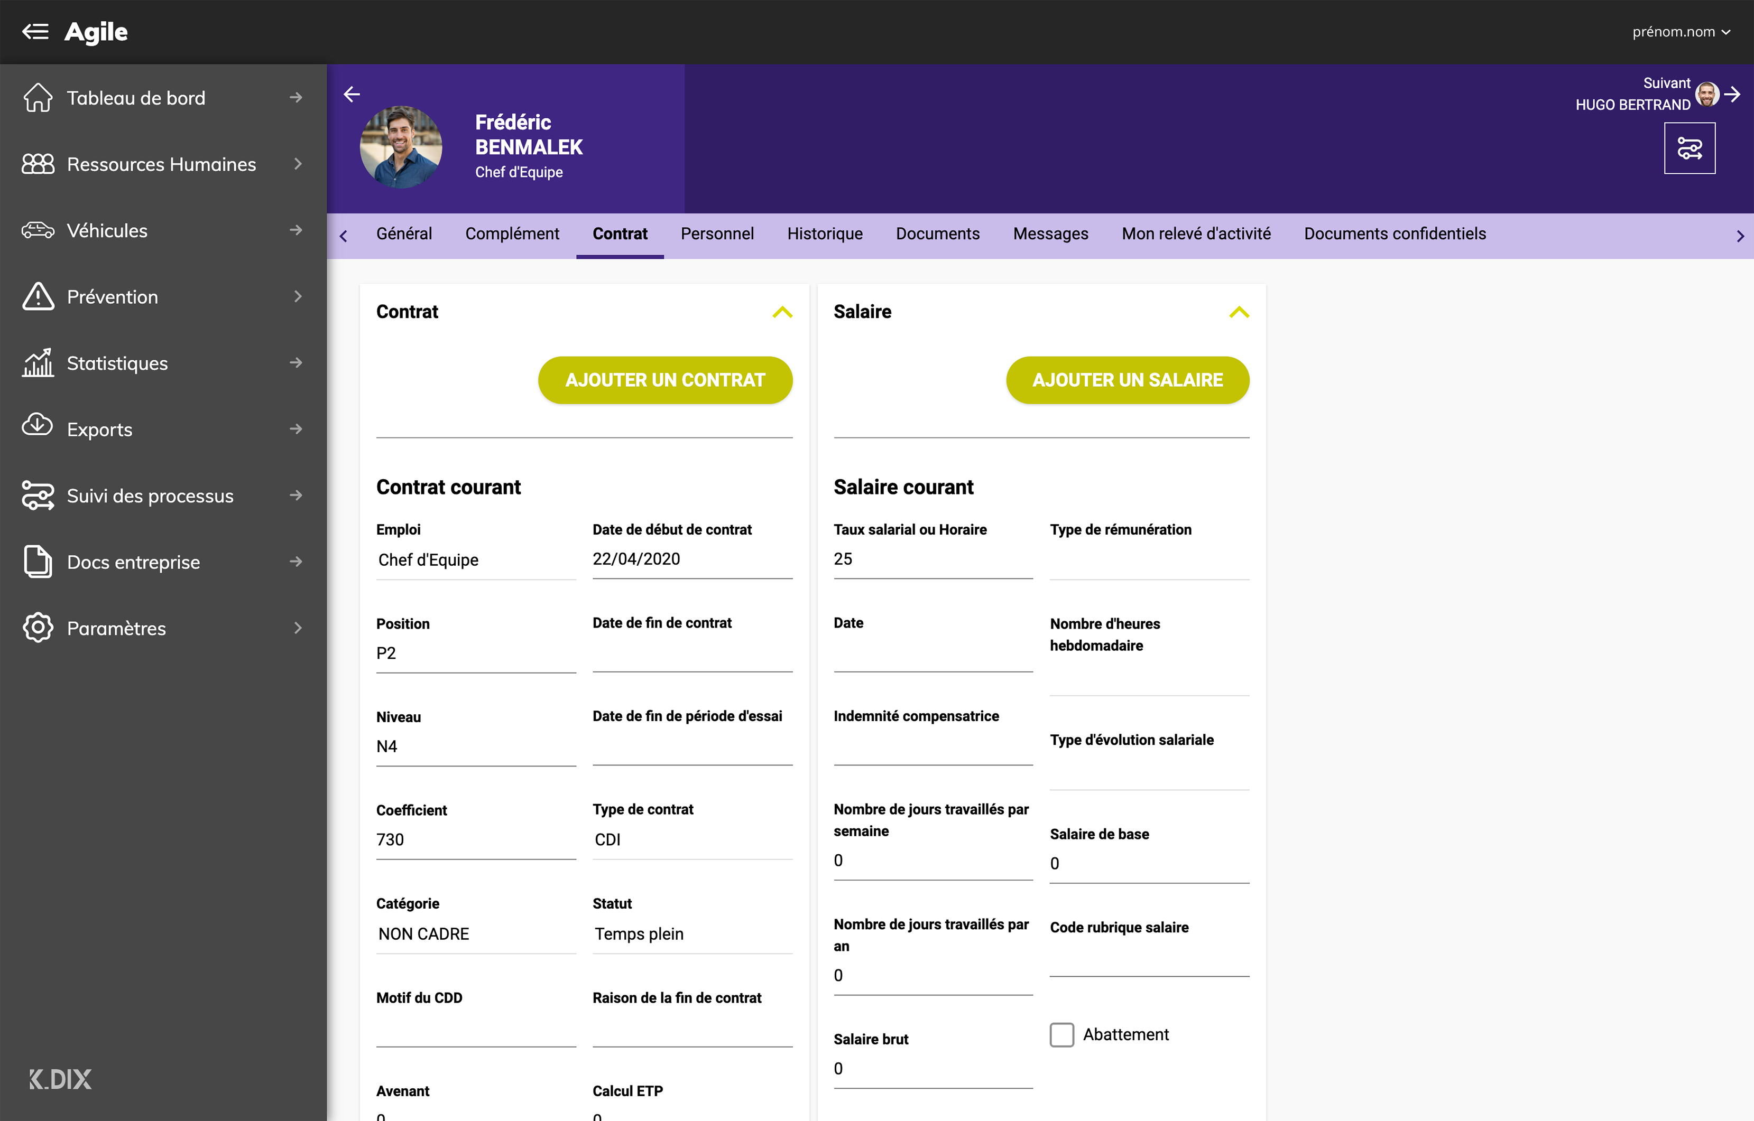Click the Emploi field Chef d'Equipe

pyautogui.click(x=476, y=560)
